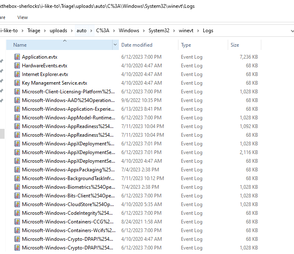Sort files by Type column header

click(x=186, y=45)
